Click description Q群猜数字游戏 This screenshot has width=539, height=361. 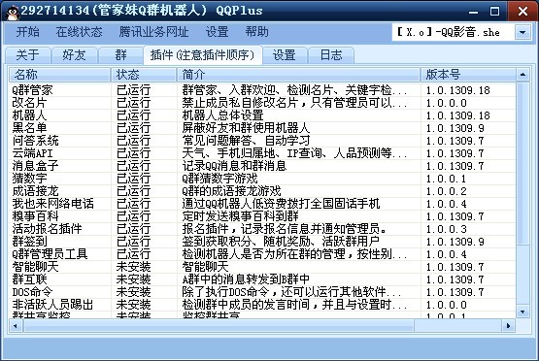[x=219, y=179]
